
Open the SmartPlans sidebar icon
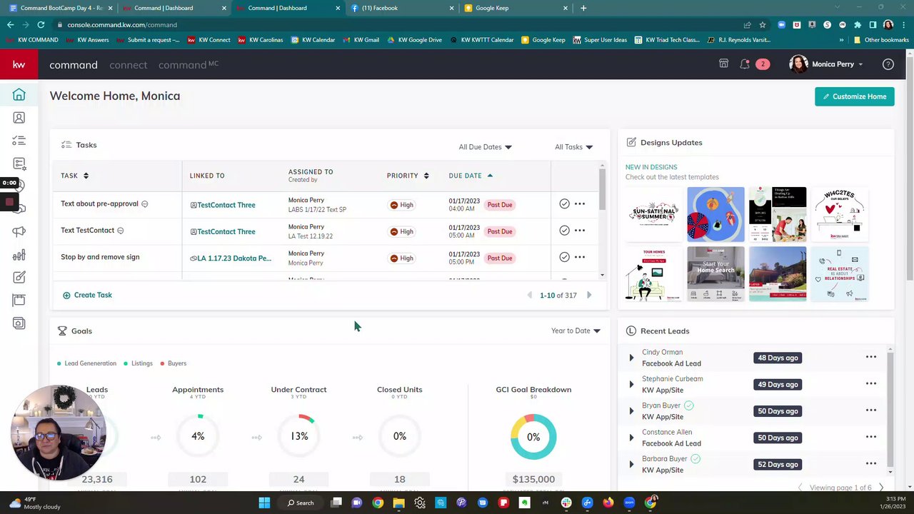point(19,163)
